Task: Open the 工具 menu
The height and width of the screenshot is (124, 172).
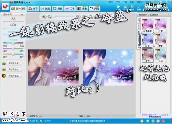Action: coord(125,2)
